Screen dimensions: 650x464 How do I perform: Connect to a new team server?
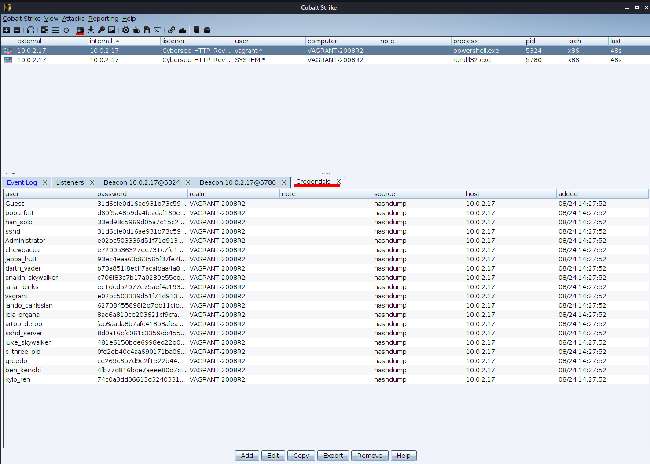6,30
